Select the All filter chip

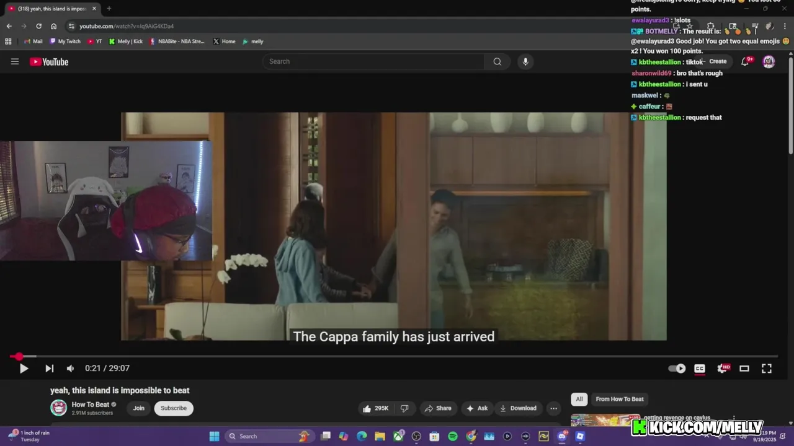579,399
